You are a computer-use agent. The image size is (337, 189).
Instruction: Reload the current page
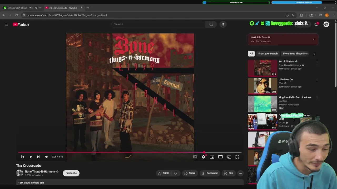[x=16, y=15]
